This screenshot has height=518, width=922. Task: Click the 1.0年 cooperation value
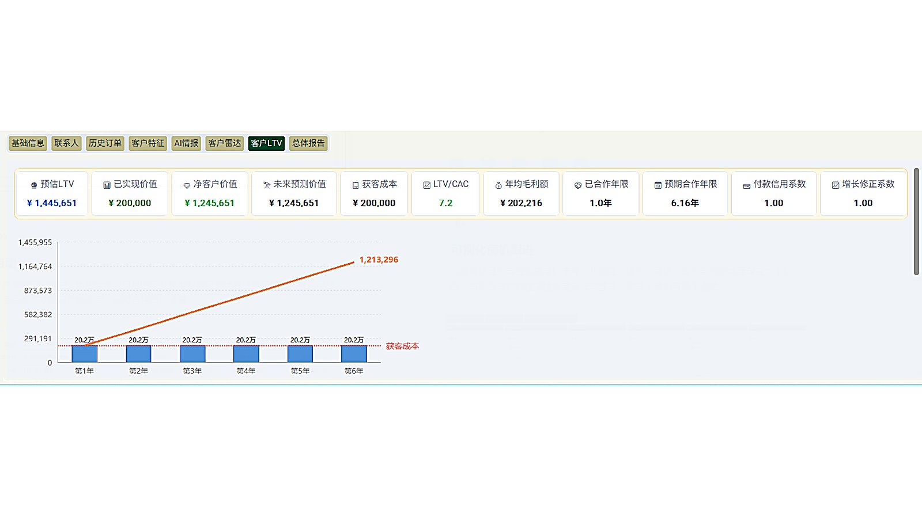(x=600, y=203)
